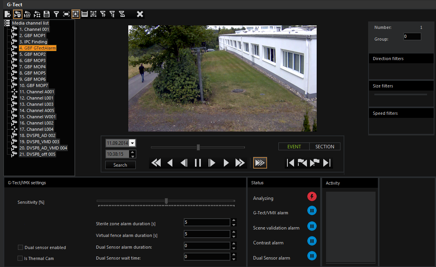Increase Sterile zone alarm duration with up arrow
This screenshot has height=267, width=436.
(x=234, y=220)
